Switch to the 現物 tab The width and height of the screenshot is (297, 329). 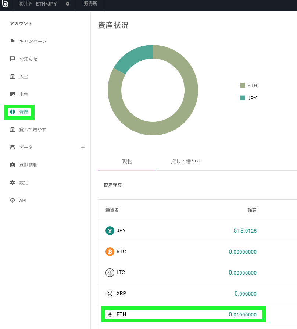[x=127, y=161]
